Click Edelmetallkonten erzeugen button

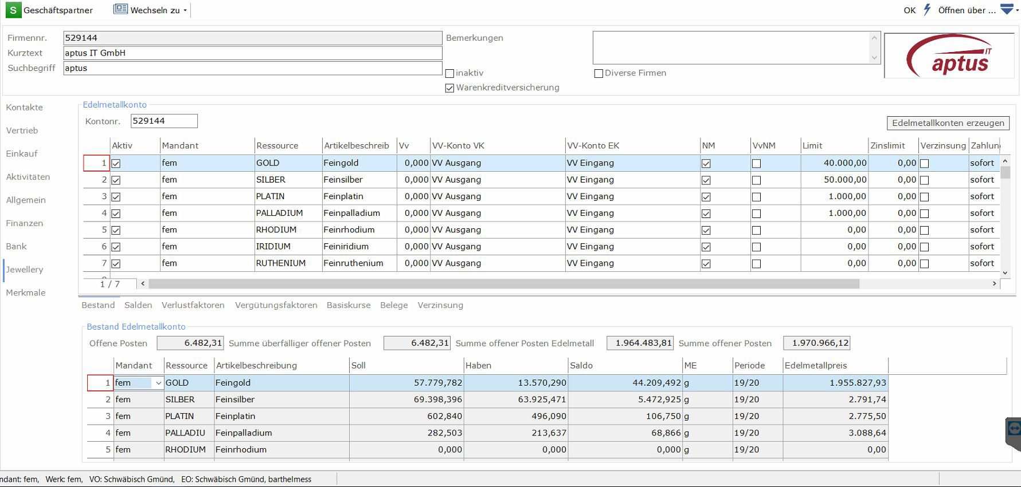[948, 123]
